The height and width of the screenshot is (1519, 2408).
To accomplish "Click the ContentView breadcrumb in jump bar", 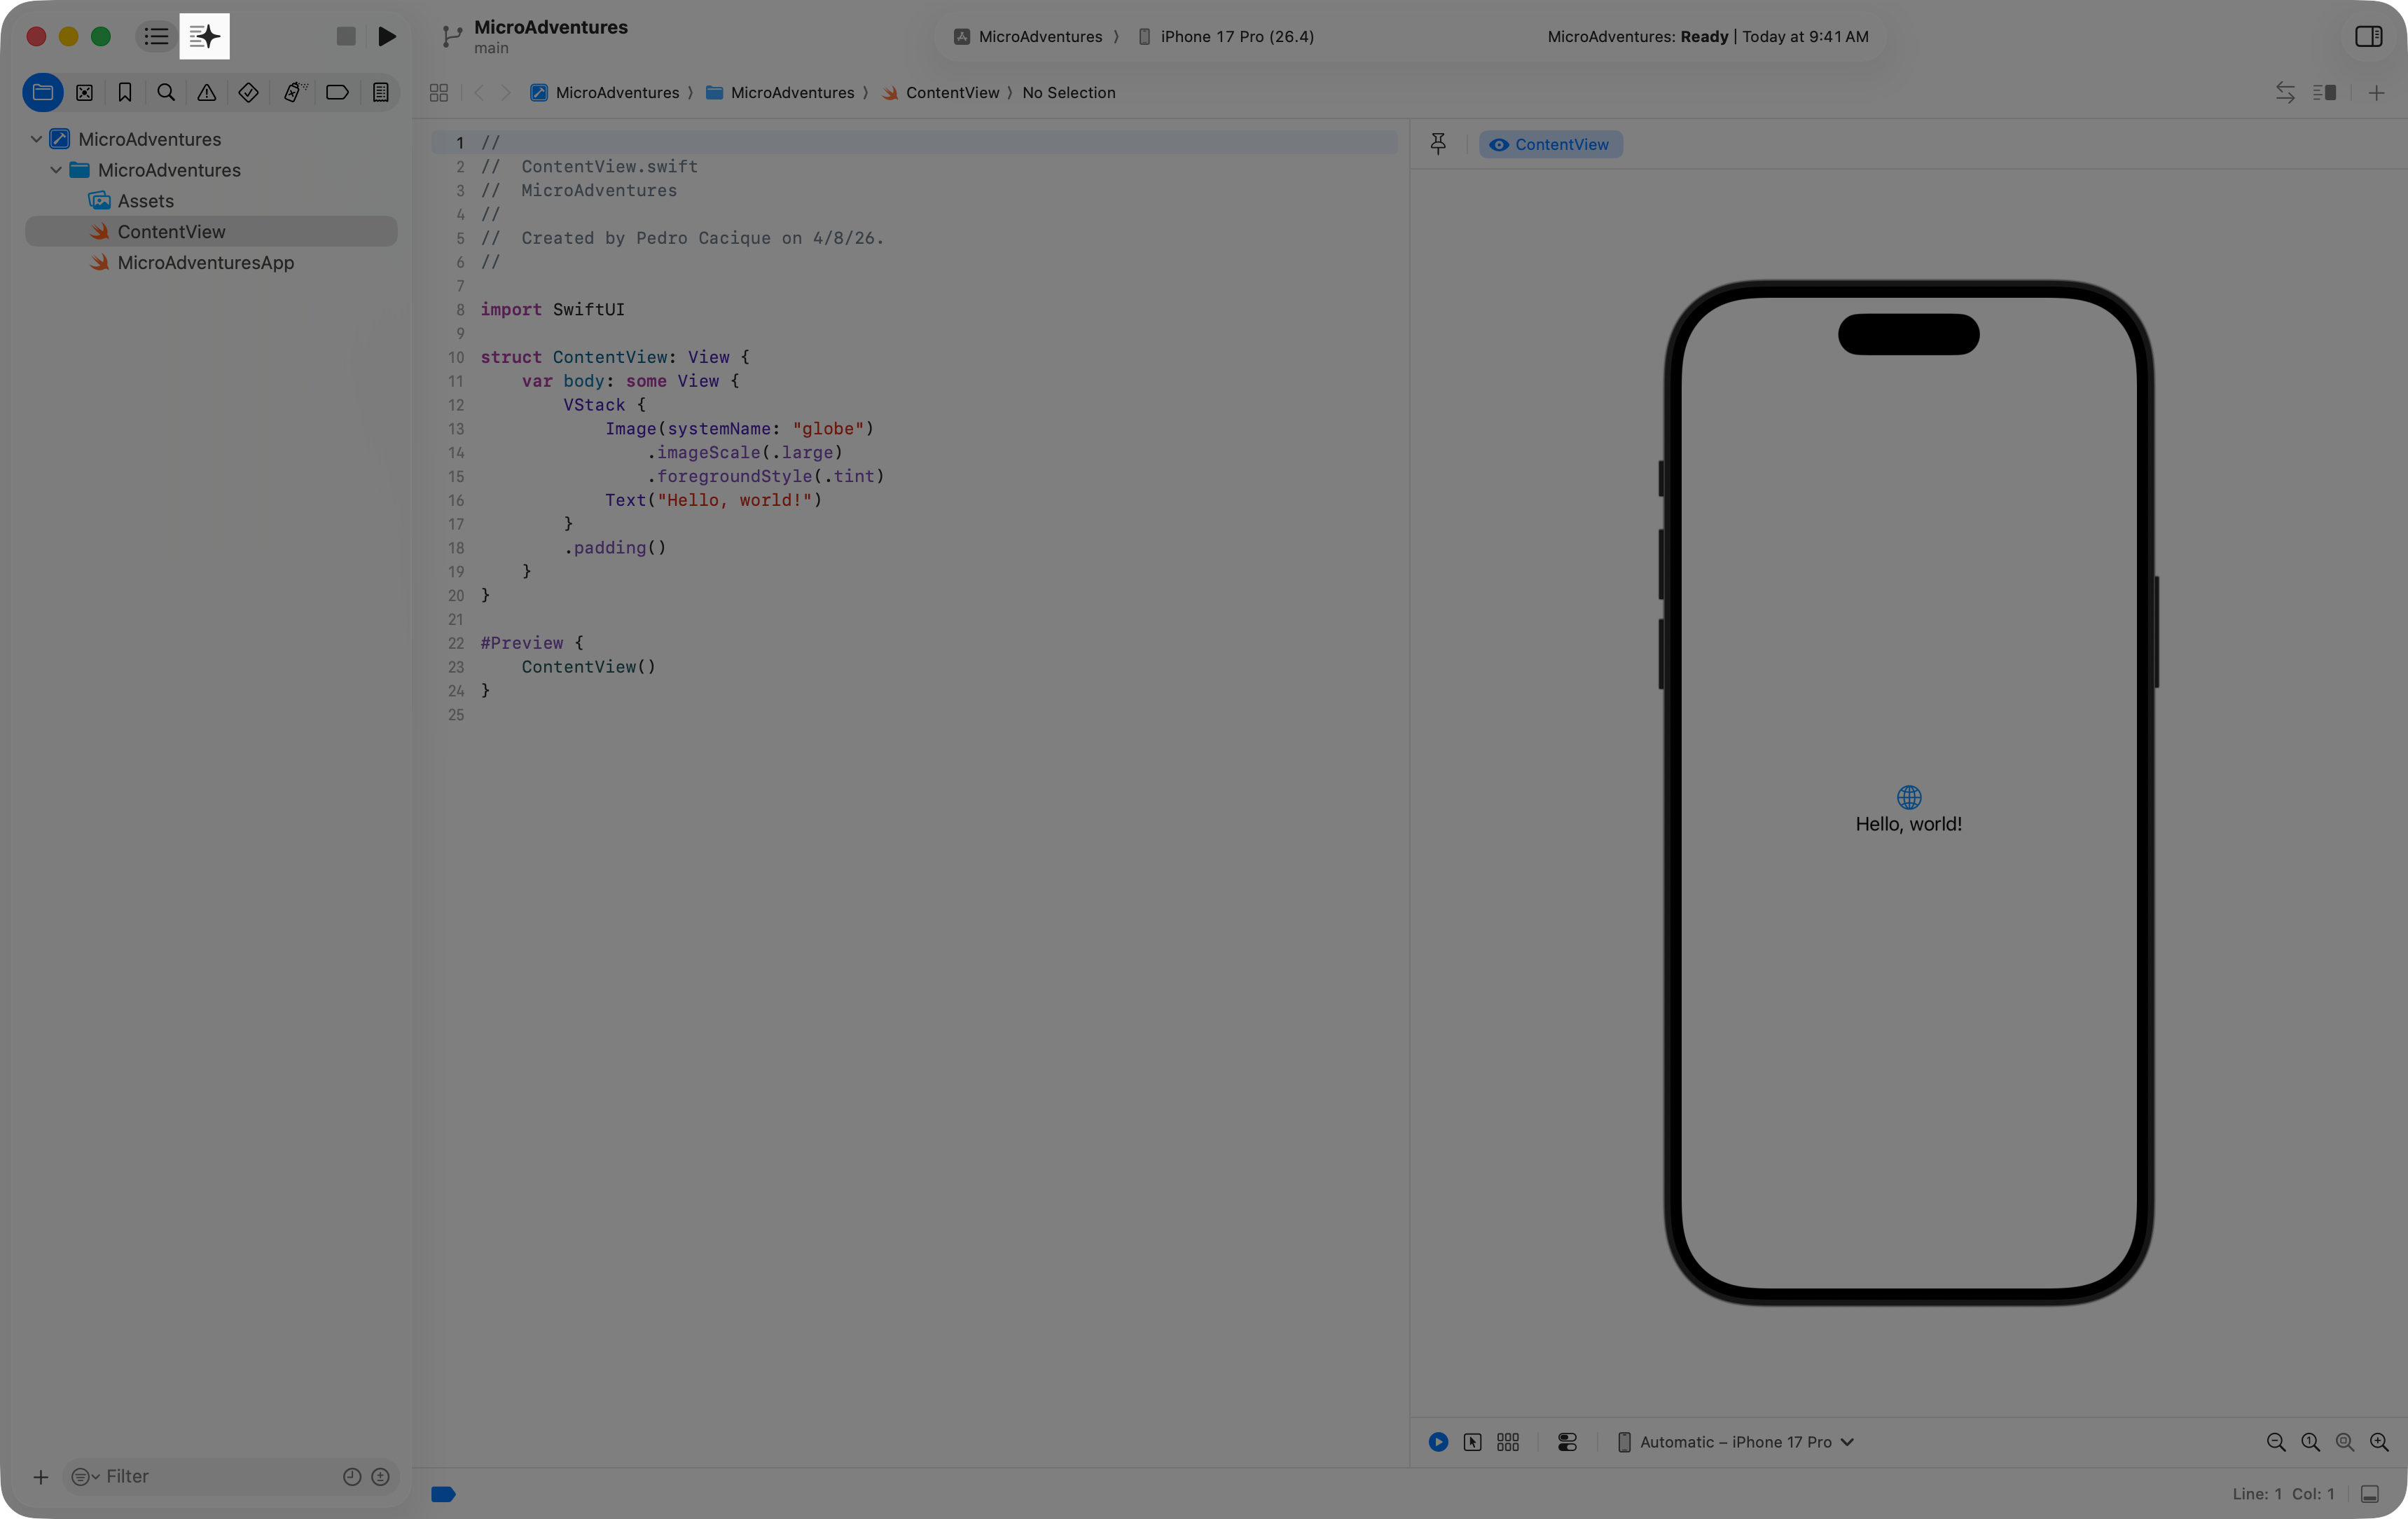I will pyautogui.click(x=941, y=92).
